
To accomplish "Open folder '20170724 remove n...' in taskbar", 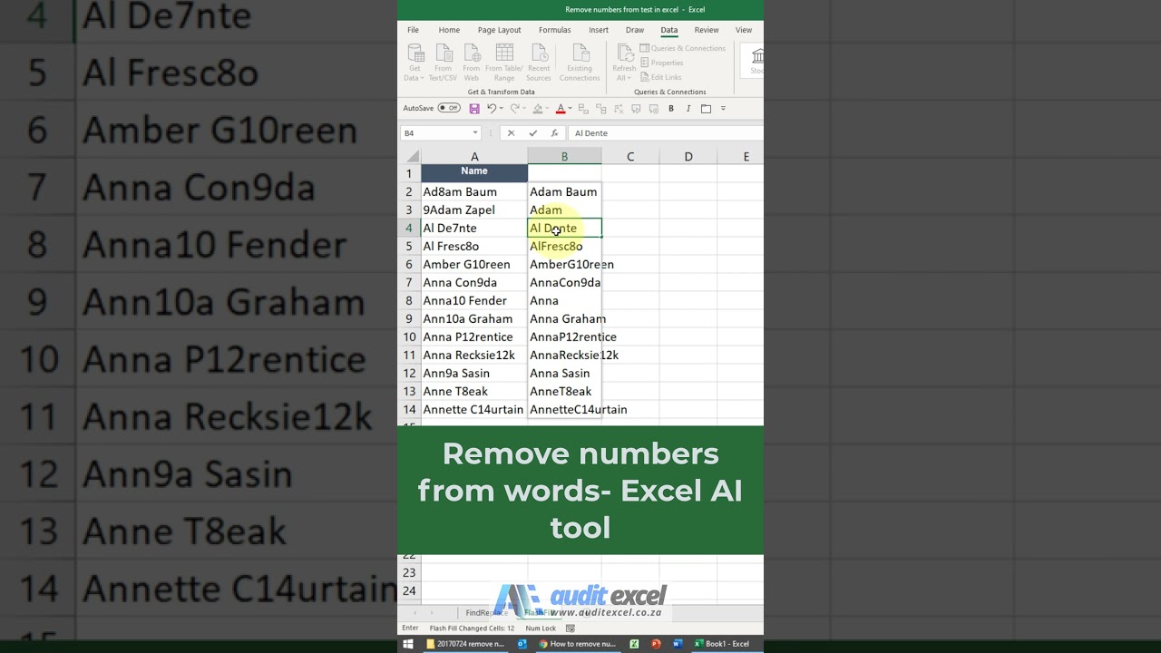I will [x=465, y=644].
